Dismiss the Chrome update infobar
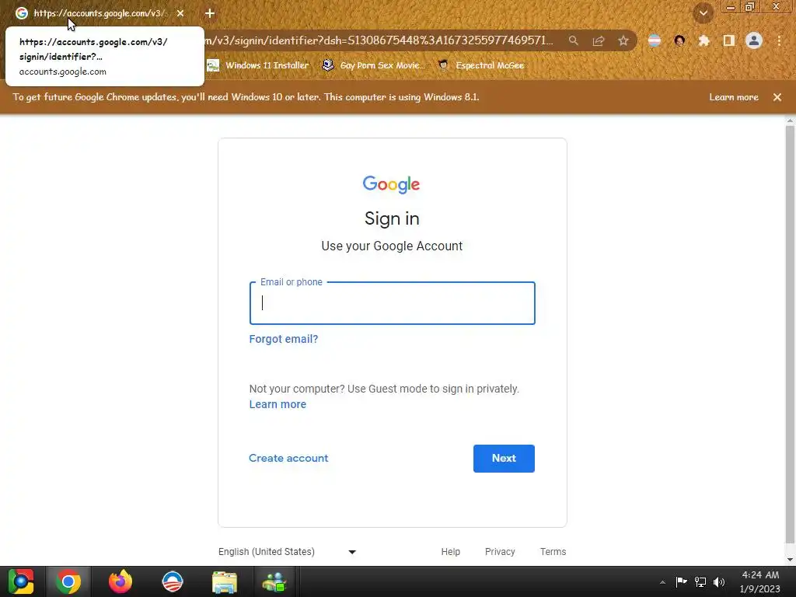The width and height of the screenshot is (796, 597). [777, 97]
